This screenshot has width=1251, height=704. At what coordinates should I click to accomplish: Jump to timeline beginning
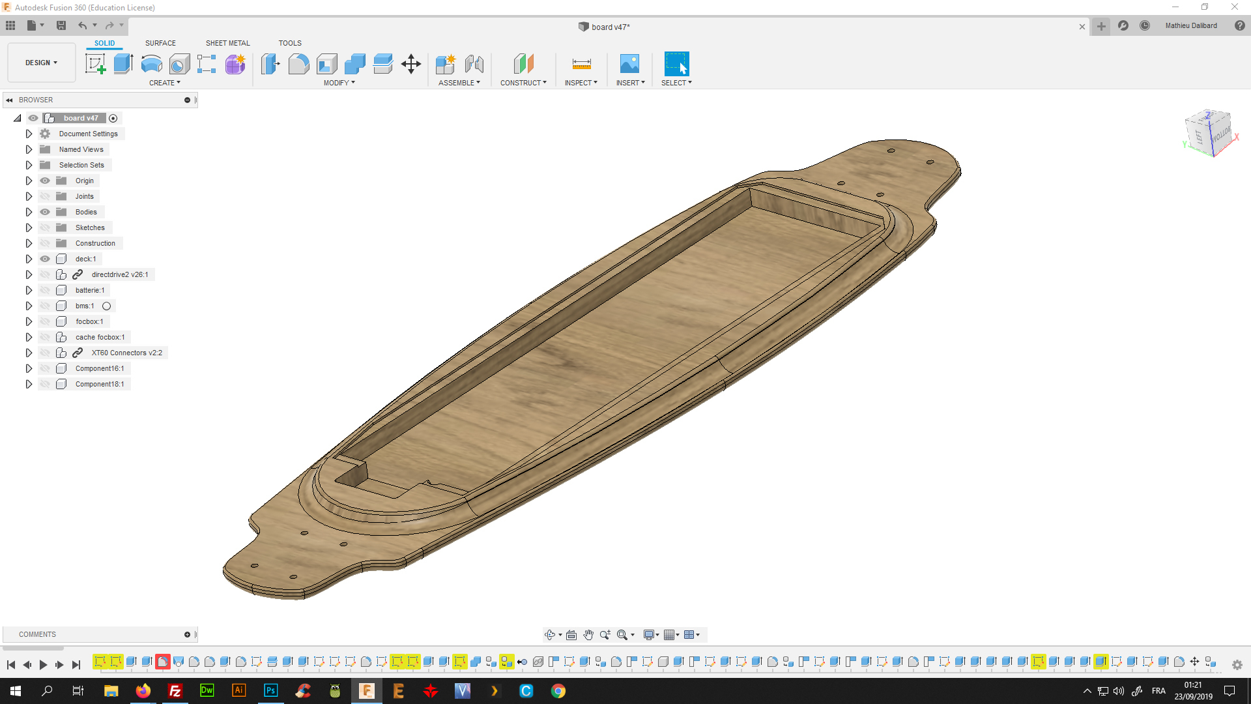pyautogui.click(x=11, y=665)
